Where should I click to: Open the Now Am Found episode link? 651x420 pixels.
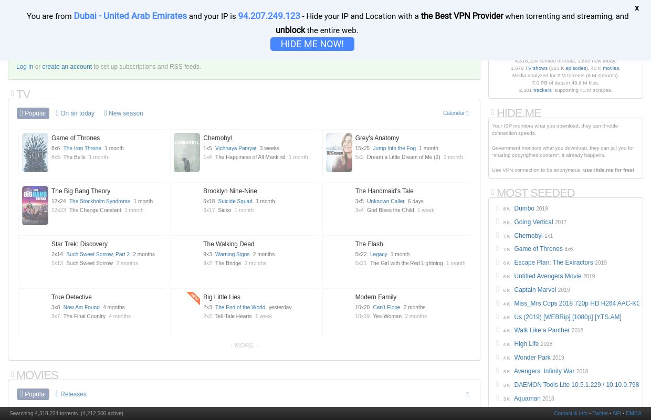point(81,308)
